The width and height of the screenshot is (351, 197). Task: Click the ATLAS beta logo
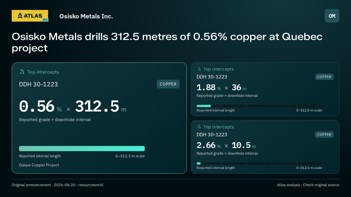[30, 16]
